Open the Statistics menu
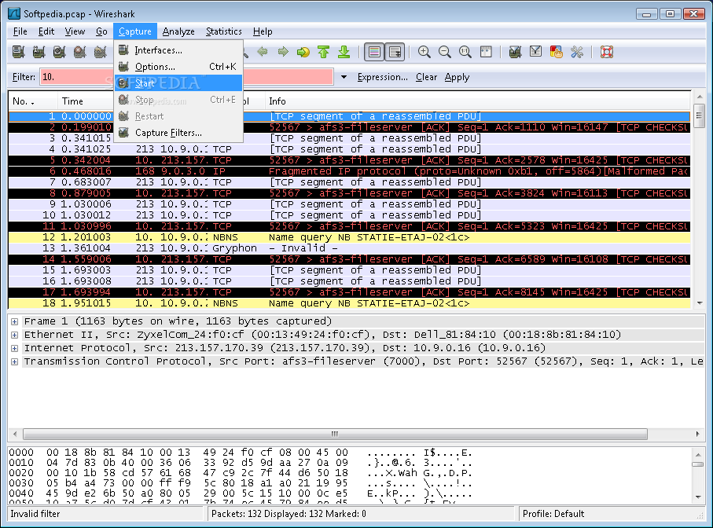Screen dimensions: 713x528 pos(223,31)
